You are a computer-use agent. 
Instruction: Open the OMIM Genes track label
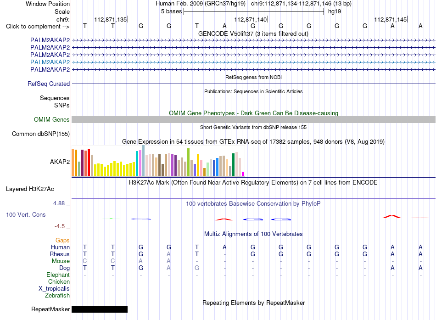click(52, 120)
